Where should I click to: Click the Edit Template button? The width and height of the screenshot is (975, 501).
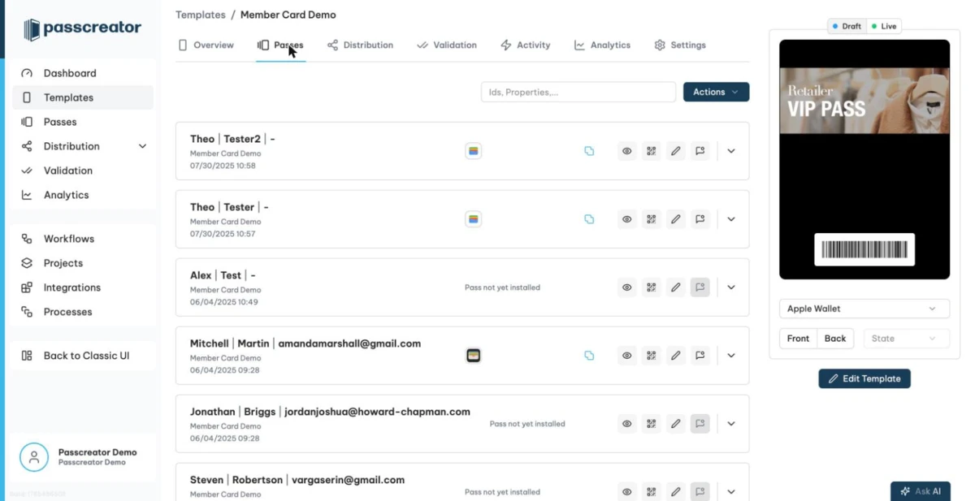pyautogui.click(x=864, y=378)
